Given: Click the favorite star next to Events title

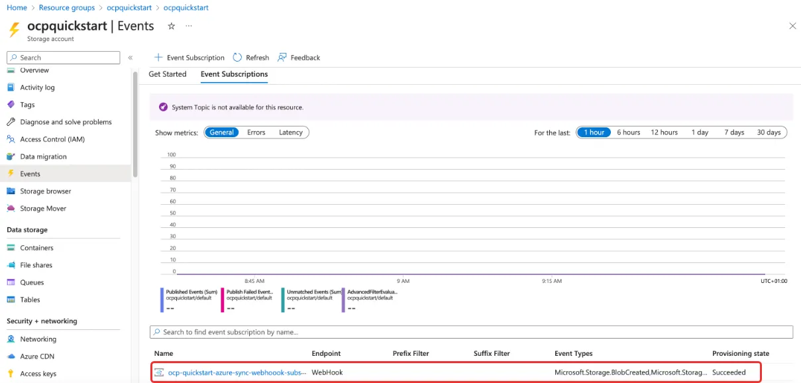Looking at the screenshot, I should (172, 26).
